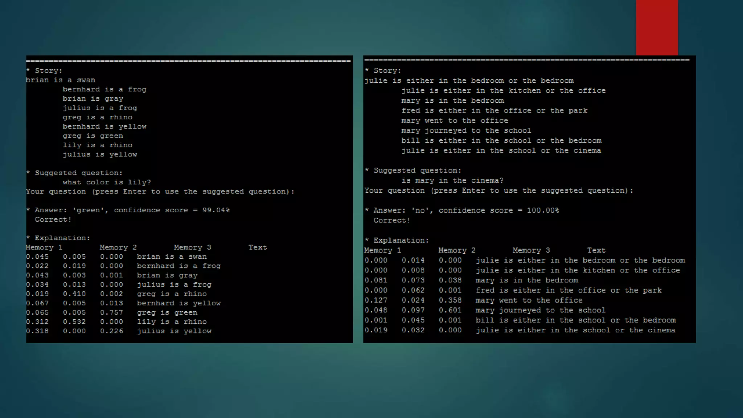Click the text 'what color is lily?'

[x=106, y=182]
